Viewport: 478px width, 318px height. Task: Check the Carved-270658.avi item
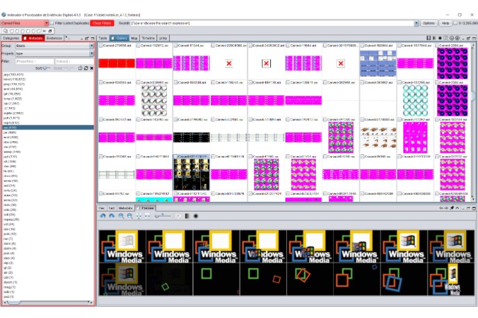pyautogui.click(x=101, y=46)
